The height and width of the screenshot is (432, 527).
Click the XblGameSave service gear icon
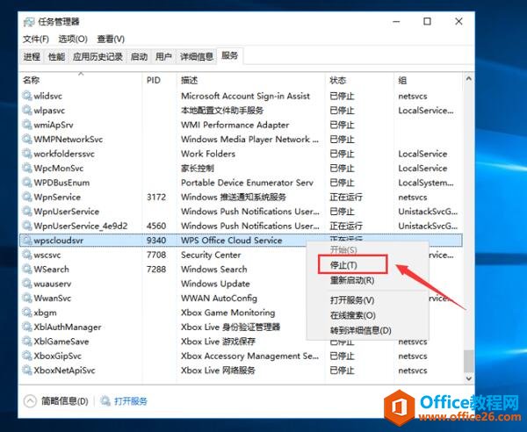tap(27, 342)
